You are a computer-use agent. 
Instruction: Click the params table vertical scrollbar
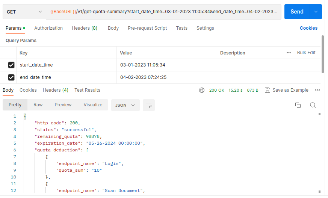(x=323, y=54)
